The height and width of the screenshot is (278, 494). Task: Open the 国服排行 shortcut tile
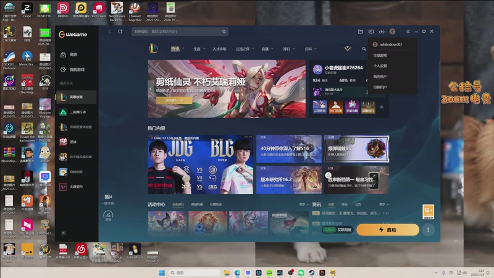(x=368, y=107)
